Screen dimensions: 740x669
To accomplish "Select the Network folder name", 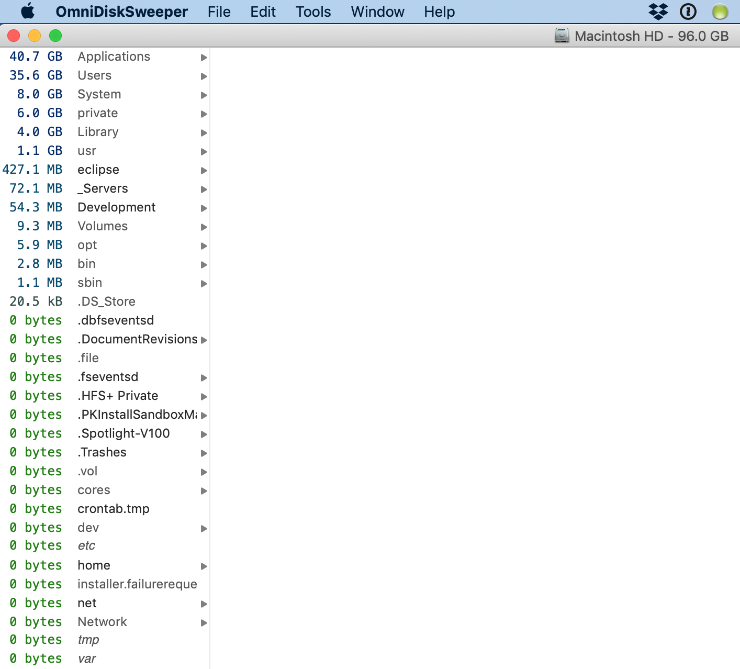I will click(x=102, y=622).
